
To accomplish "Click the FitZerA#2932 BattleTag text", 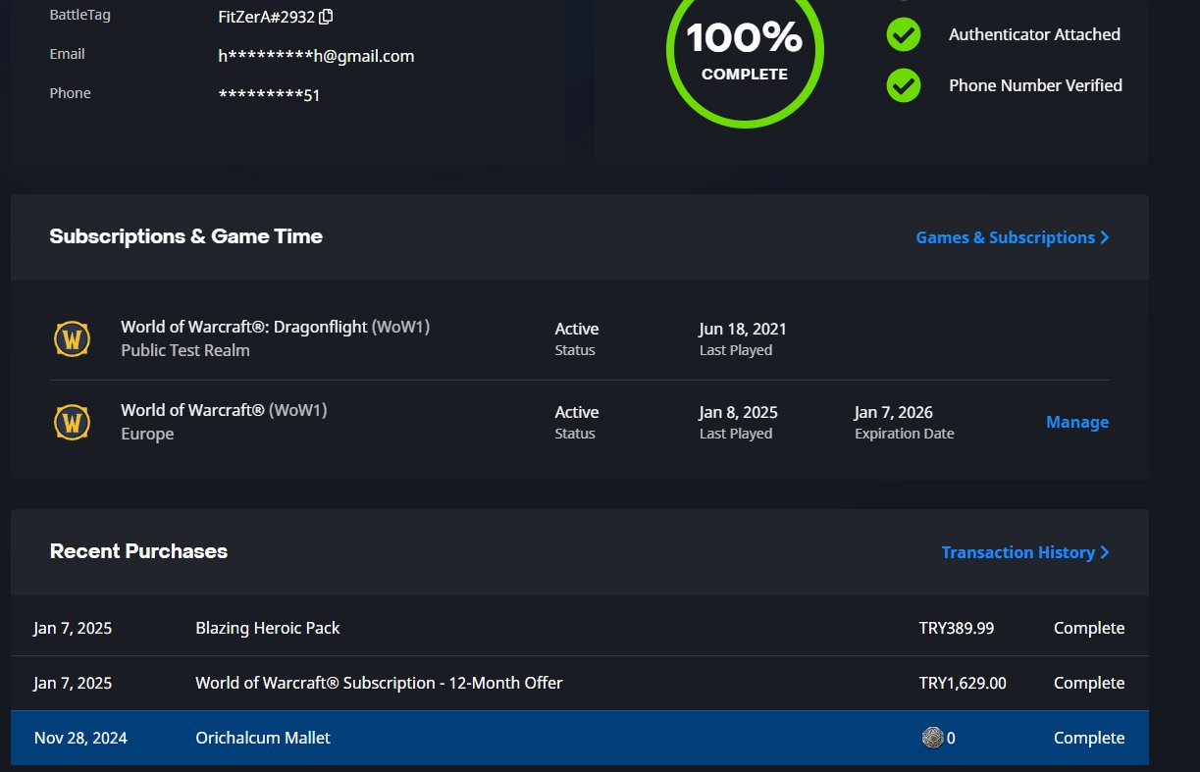I will [x=266, y=17].
